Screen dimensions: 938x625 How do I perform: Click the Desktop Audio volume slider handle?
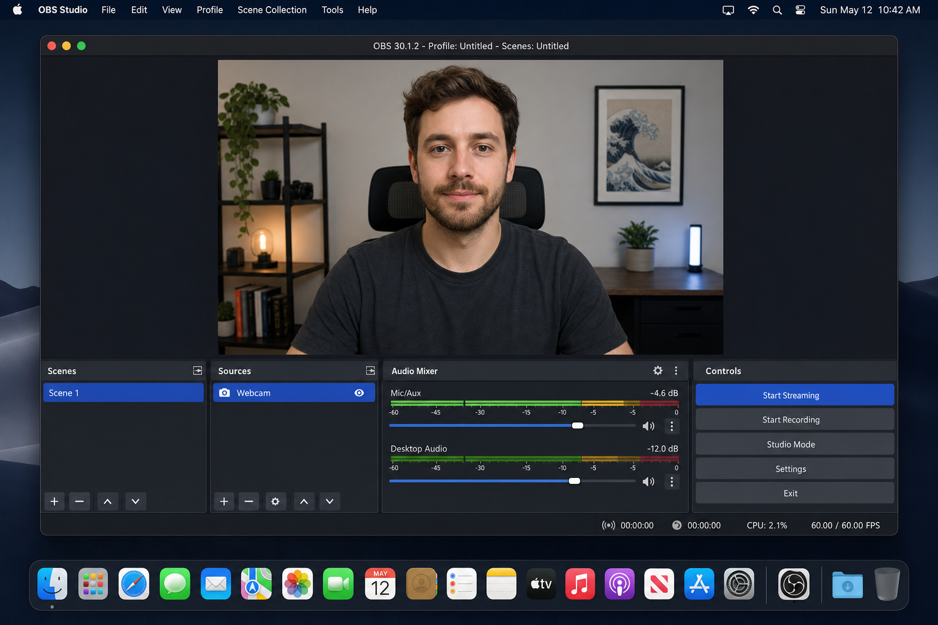(x=574, y=481)
